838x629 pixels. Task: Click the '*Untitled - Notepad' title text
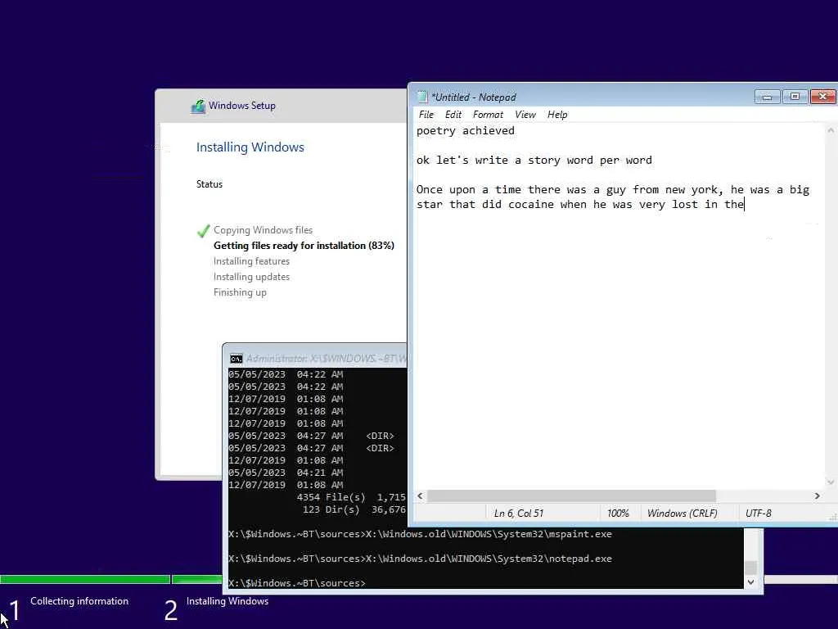474,97
